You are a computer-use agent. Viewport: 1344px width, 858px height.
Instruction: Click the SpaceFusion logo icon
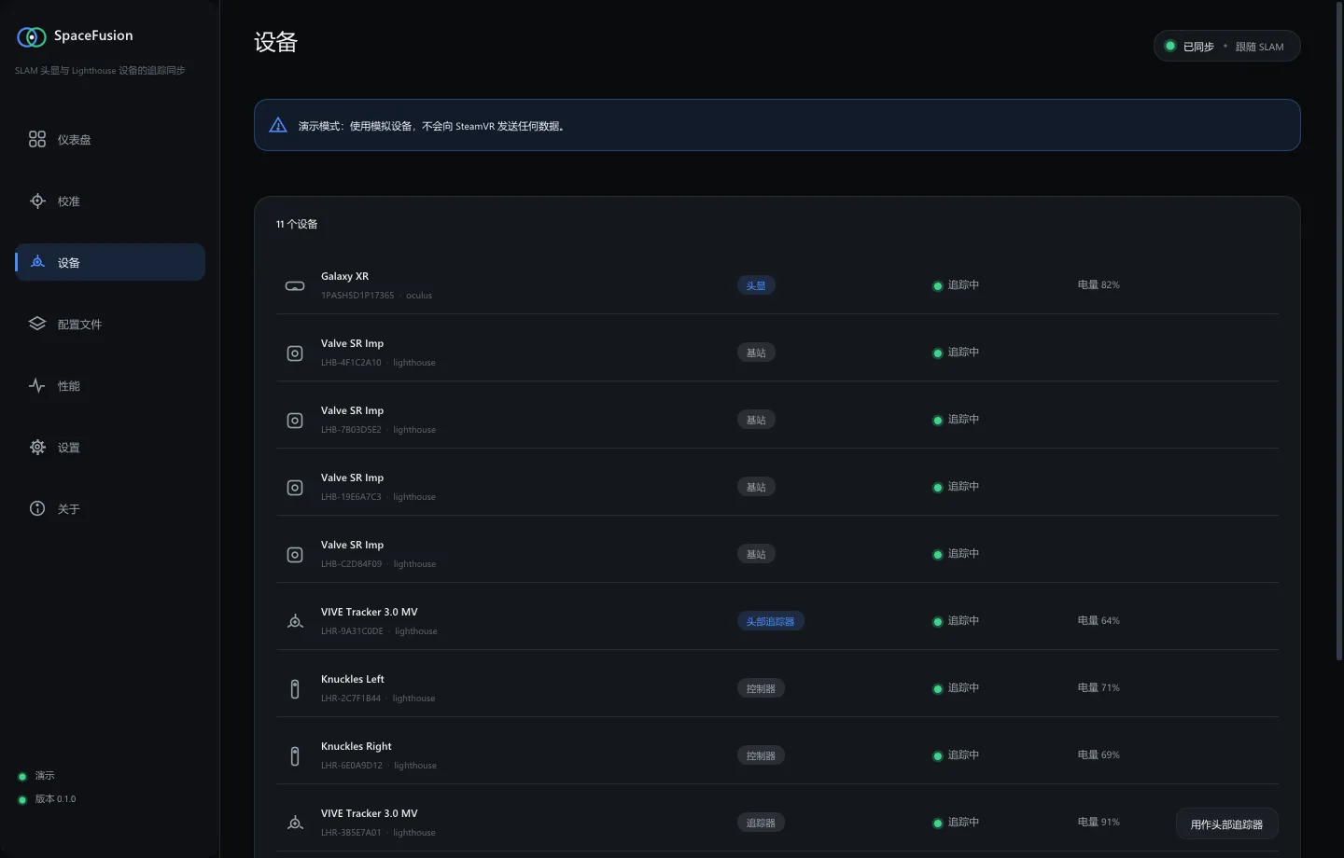(x=32, y=36)
